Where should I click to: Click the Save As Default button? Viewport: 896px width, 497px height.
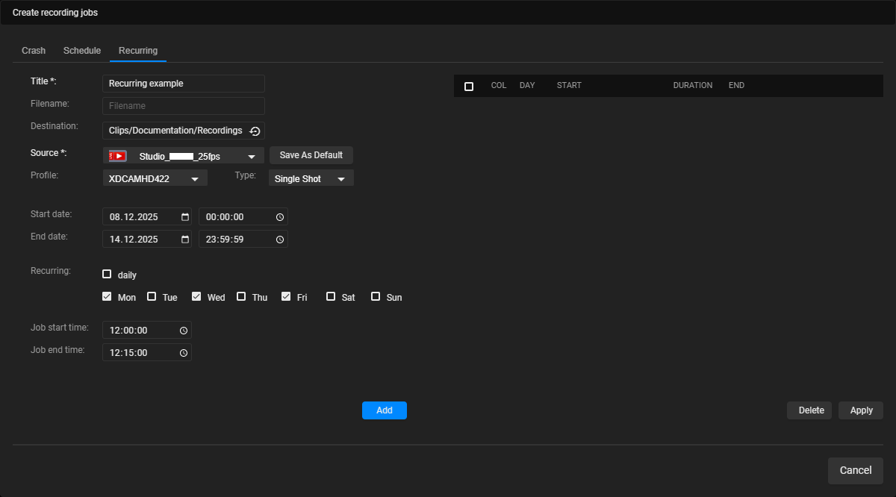pyautogui.click(x=311, y=155)
